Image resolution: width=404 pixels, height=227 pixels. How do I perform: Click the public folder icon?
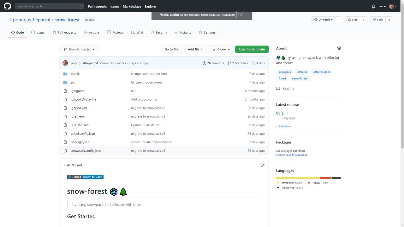65,74
